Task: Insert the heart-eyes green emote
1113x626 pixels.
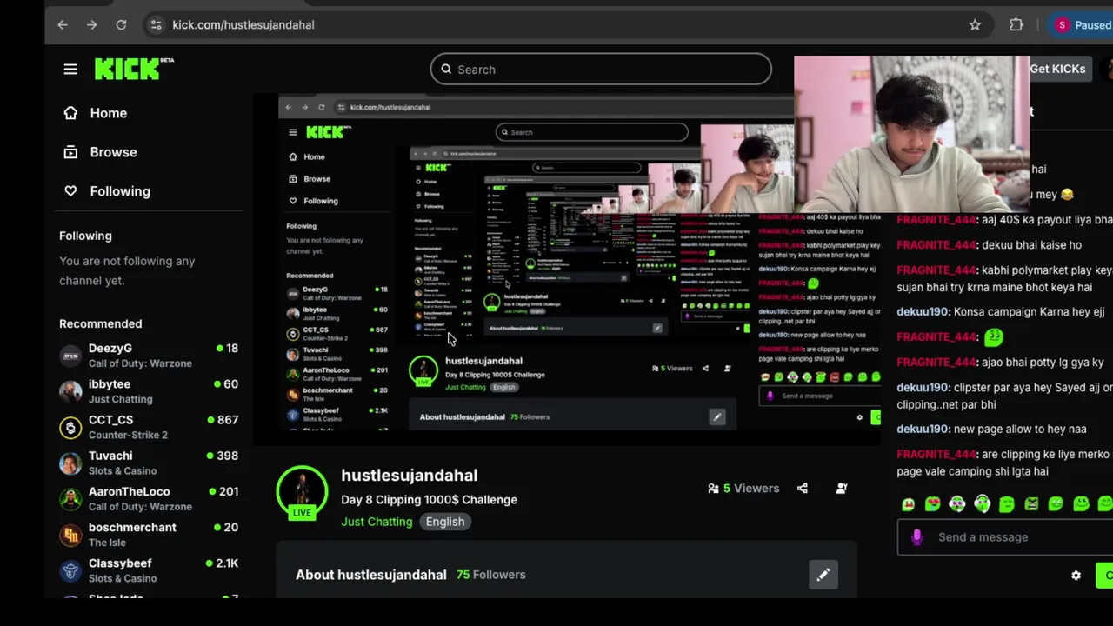Action: point(932,503)
